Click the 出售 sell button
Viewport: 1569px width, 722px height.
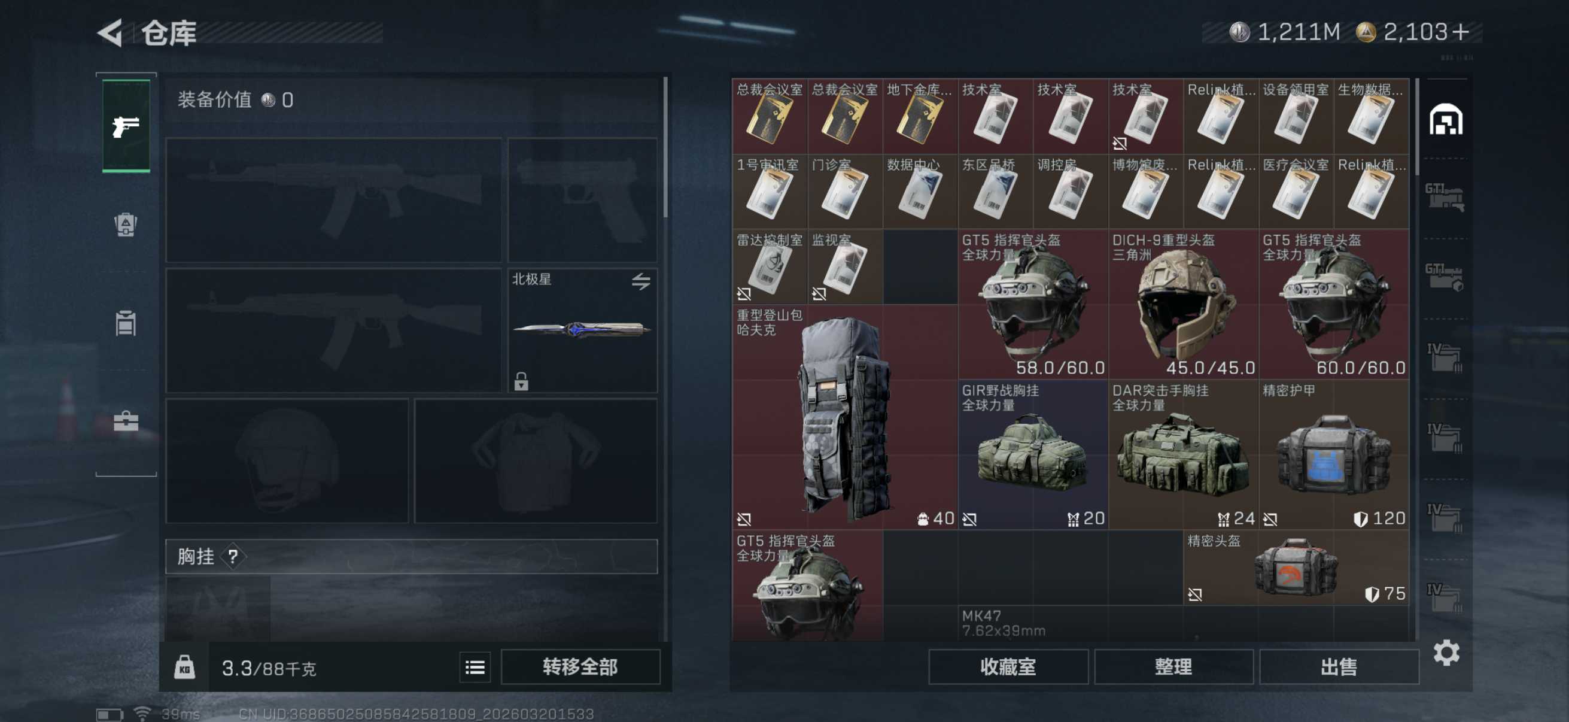1338,666
